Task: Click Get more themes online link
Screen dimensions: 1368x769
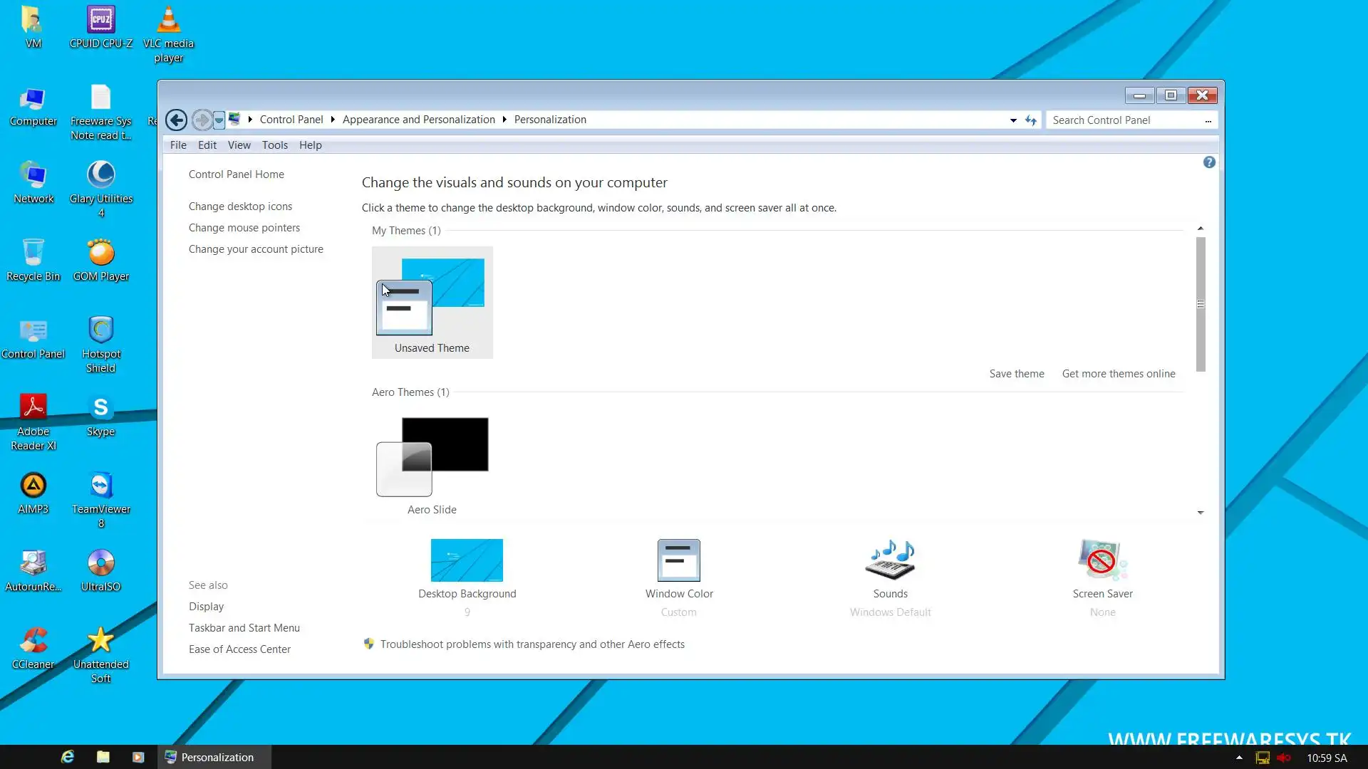Action: 1118,374
